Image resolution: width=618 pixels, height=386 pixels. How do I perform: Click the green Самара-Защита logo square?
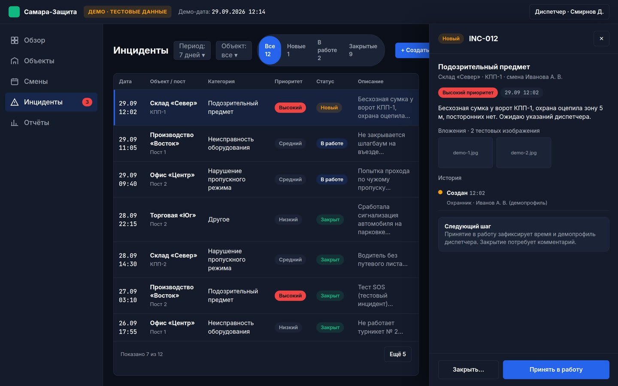14,12
